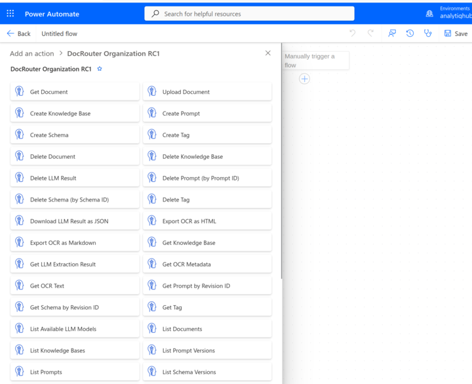The image size is (472, 384).
Task: Click the Untitled flow title
Action: click(59, 33)
